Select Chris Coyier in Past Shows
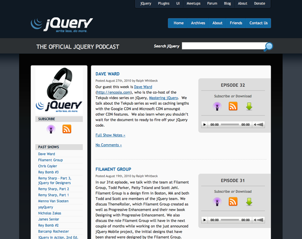Image resolution: width=302 pixels, height=239 pixels. (47, 166)
